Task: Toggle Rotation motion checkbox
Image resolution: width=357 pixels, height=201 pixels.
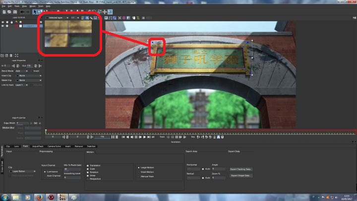Action: [88, 173]
